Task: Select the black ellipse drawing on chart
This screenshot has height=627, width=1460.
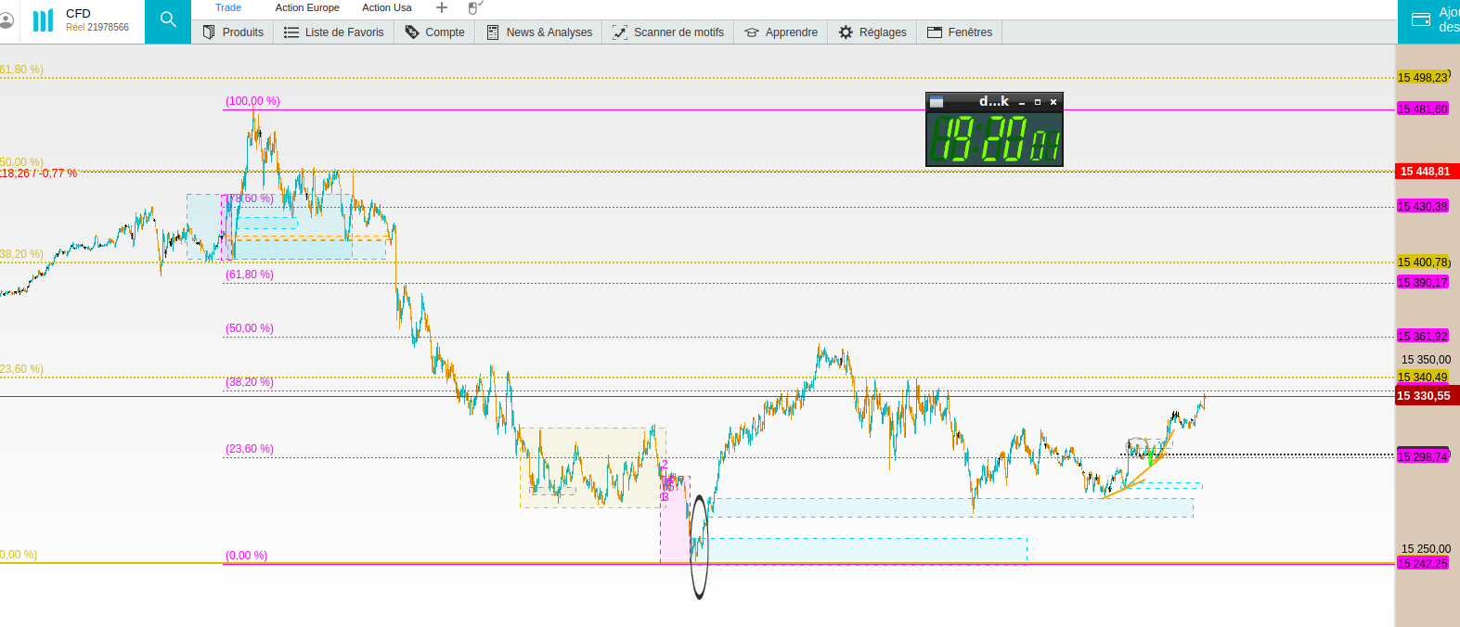Action: [699, 546]
